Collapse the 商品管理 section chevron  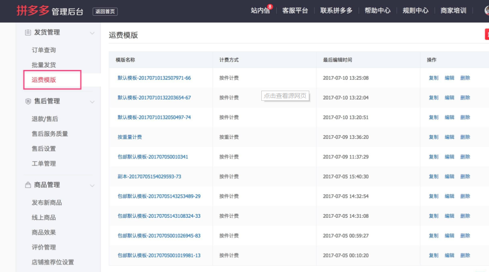coord(92,185)
